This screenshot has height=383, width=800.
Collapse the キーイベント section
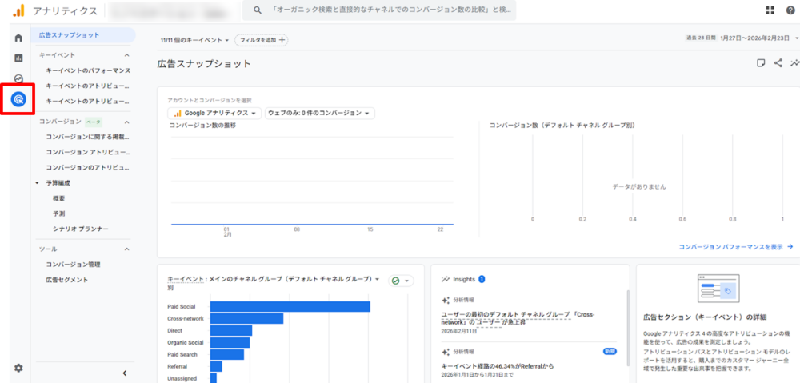coord(126,55)
